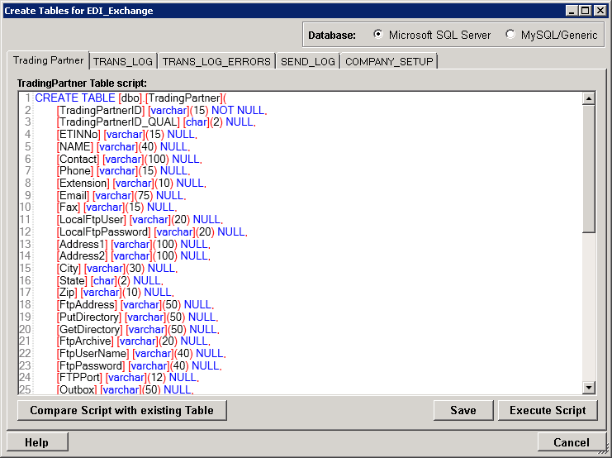612x458 pixels.
Task: Maximize the Create Tables window
Action: point(585,11)
